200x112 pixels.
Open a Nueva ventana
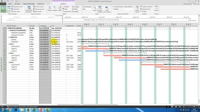coord(137,9)
